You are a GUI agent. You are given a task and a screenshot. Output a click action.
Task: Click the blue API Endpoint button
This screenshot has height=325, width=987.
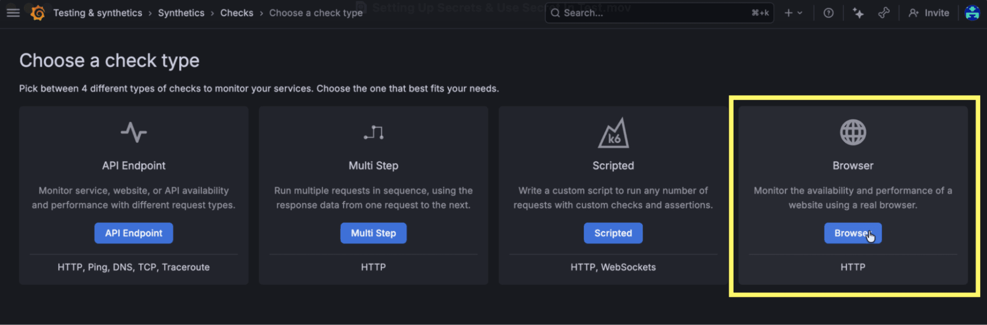(134, 233)
